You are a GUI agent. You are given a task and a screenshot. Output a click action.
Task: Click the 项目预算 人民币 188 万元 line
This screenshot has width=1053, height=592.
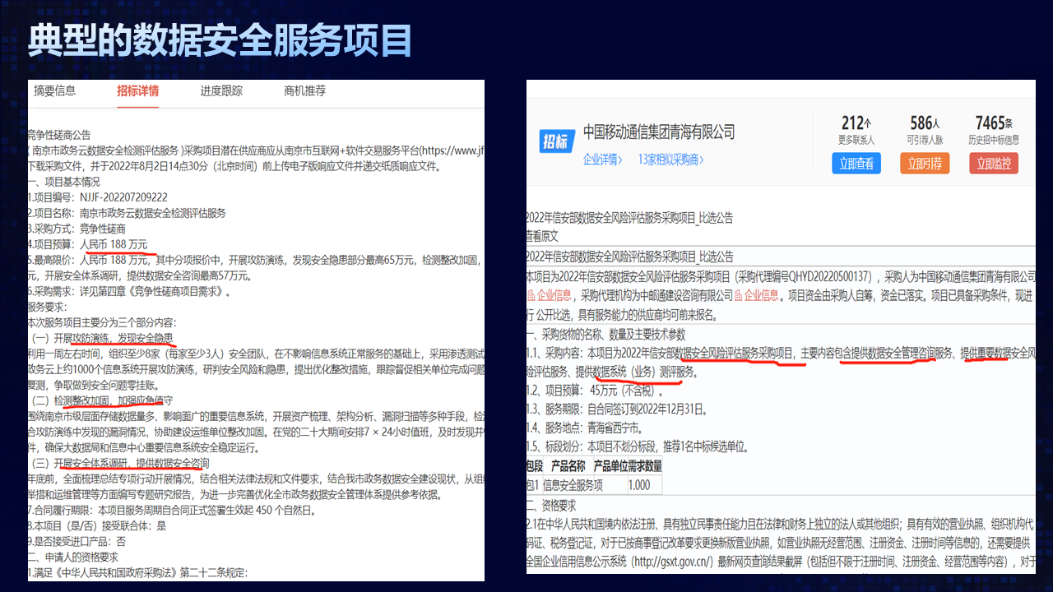(x=88, y=244)
